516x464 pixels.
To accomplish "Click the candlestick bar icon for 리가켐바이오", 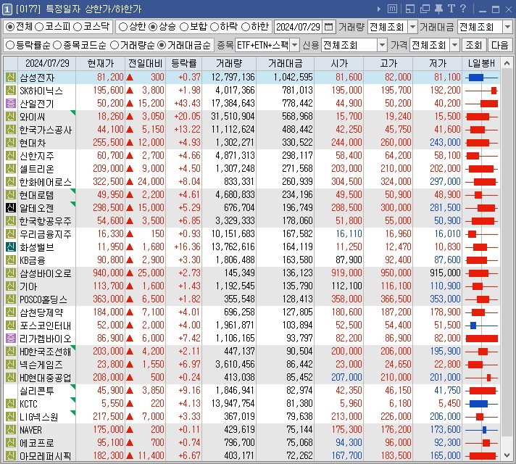I will pos(481,338).
